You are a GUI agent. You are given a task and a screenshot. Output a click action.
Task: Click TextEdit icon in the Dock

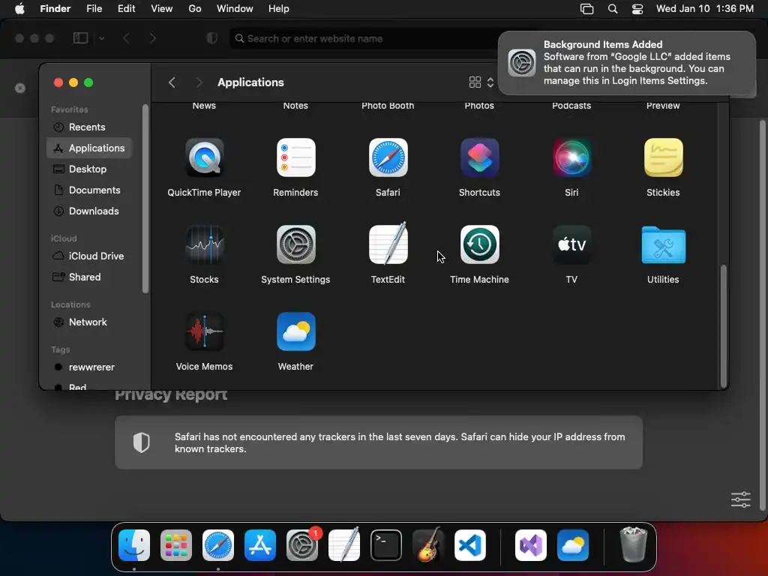pyautogui.click(x=344, y=544)
